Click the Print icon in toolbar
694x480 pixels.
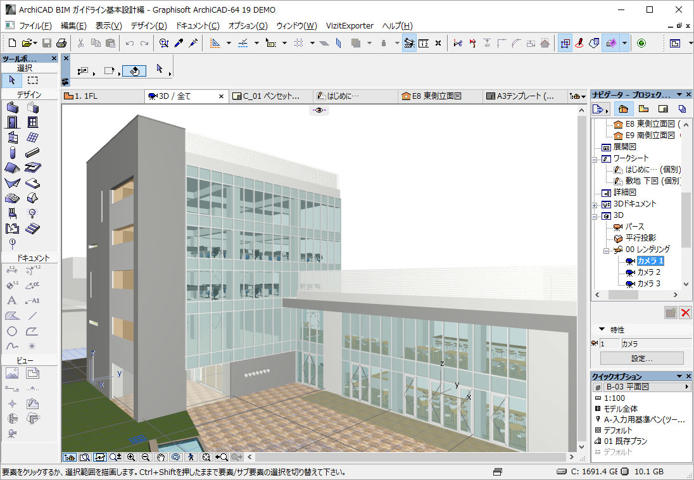61,43
